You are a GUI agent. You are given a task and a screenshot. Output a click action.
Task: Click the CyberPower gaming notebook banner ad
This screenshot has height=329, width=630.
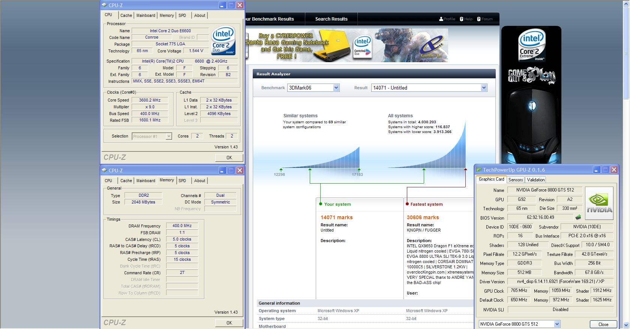click(347, 46)
